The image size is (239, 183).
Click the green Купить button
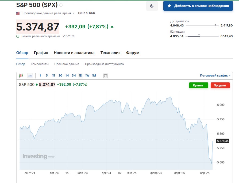pyautogui.click(x=198, y=85)
